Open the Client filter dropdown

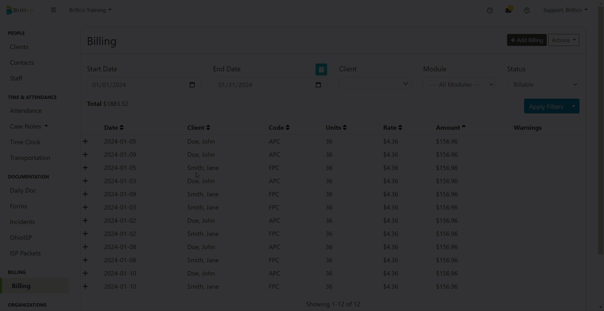coord(375,84)
